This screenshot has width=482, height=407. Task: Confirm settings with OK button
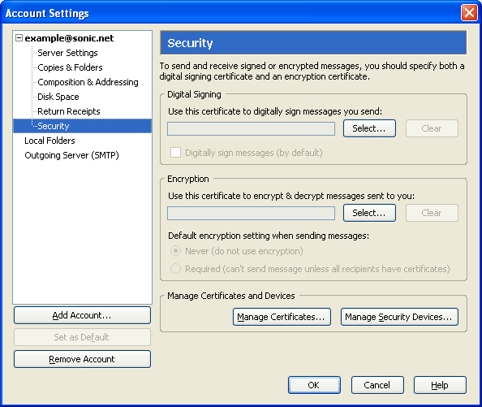point(314,385)
